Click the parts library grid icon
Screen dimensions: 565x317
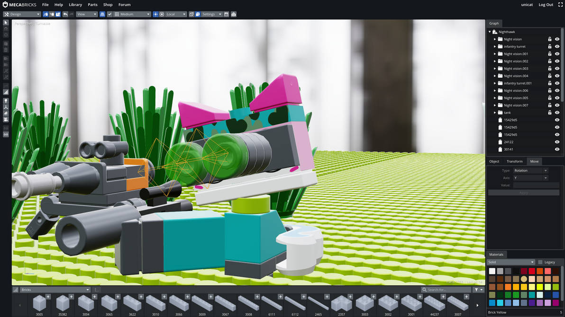click(x=16, y=290)
